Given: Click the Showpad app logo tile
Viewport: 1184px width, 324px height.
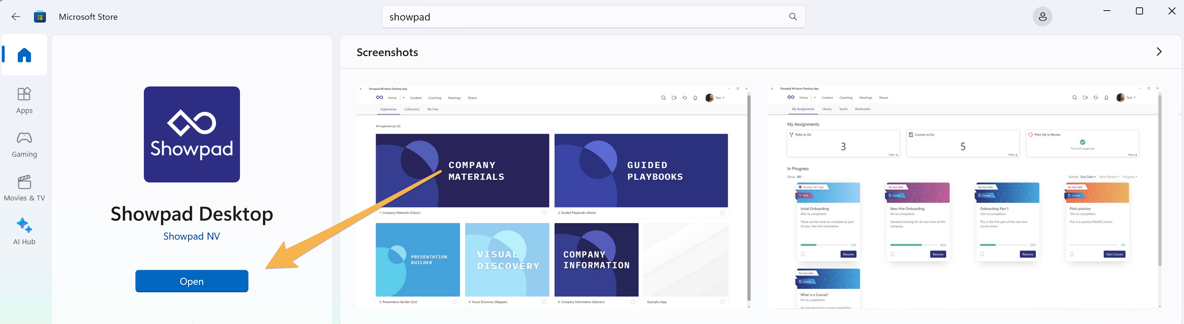Looking at the screenshot, I should click(192, 134).
